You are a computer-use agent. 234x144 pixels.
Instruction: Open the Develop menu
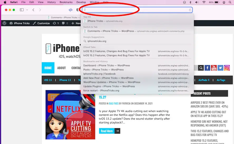[81, 2]
